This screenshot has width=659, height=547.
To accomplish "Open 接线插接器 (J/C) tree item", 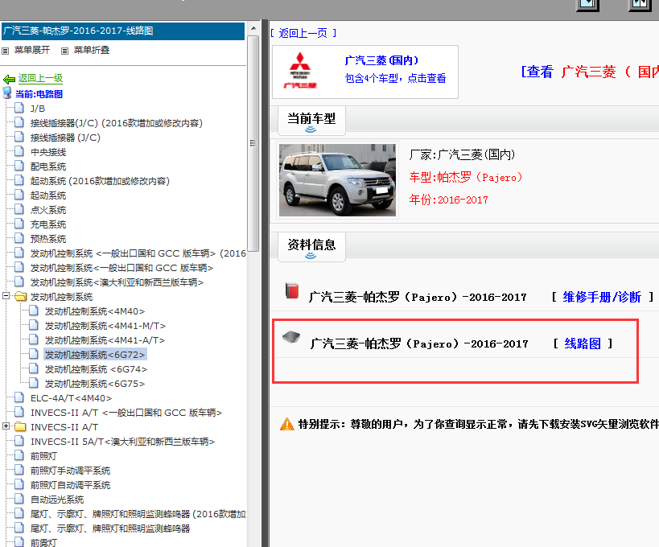I will click(x=65, y=138).
